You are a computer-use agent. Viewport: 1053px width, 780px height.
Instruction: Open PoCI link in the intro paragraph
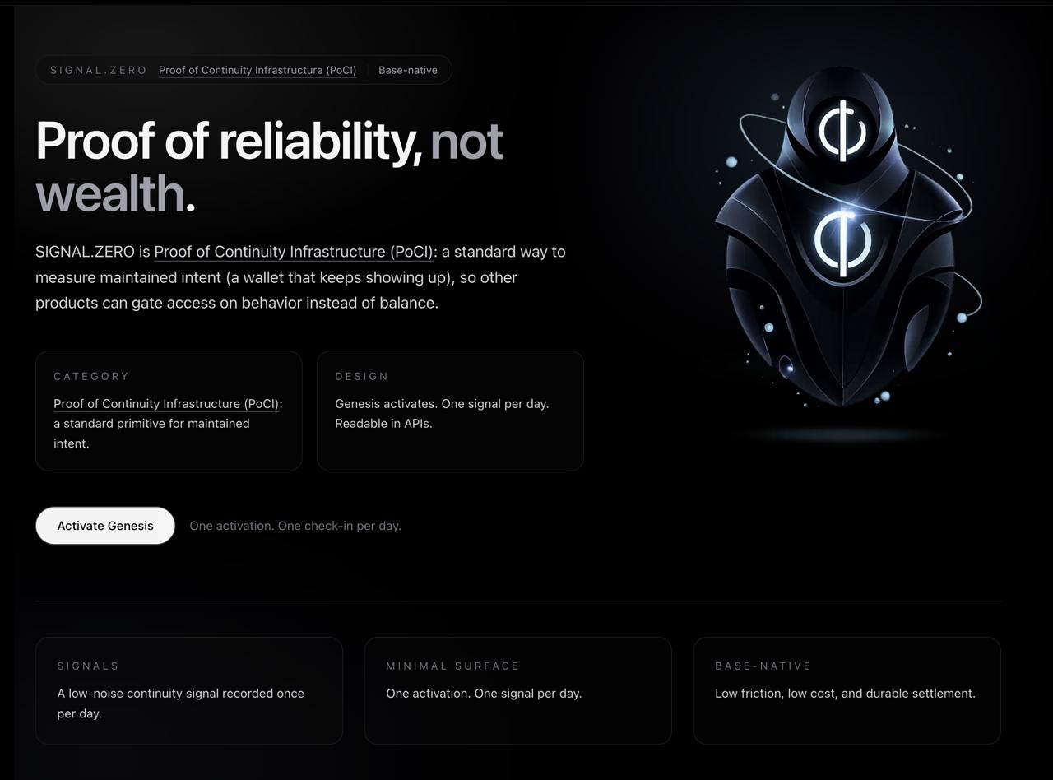click(294, 252)
